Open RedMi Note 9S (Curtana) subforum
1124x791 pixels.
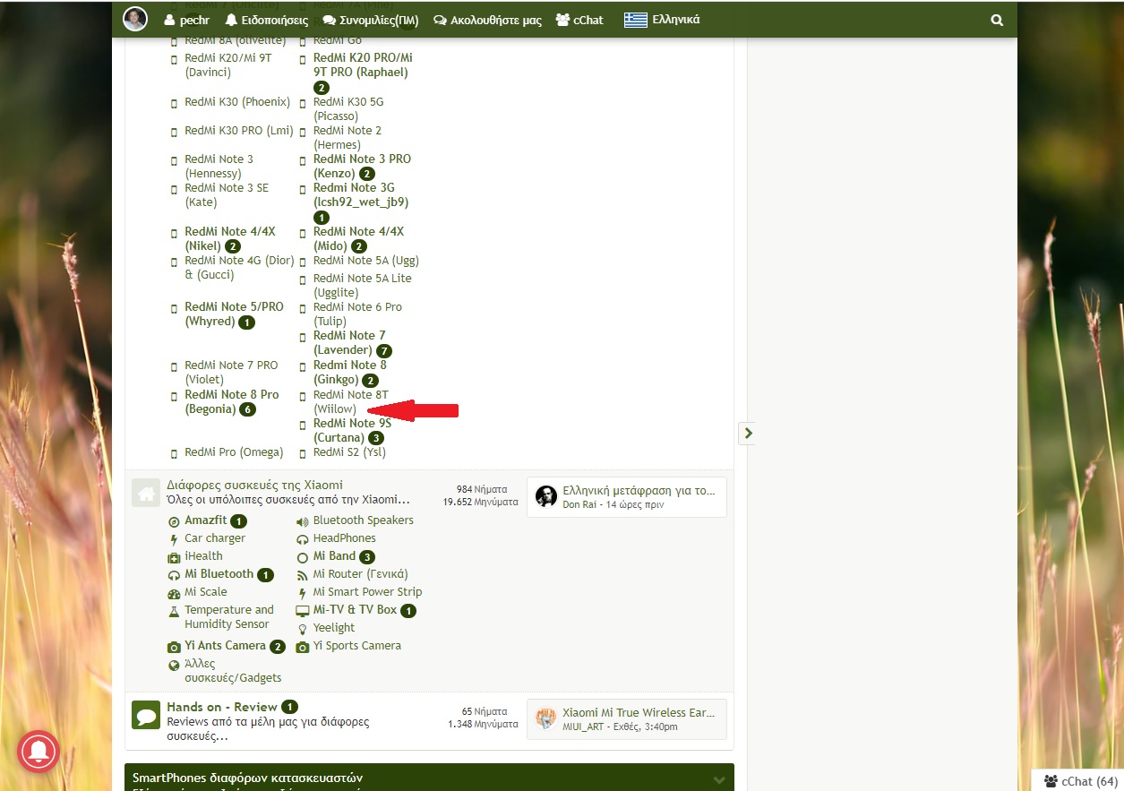coord(352,430)
